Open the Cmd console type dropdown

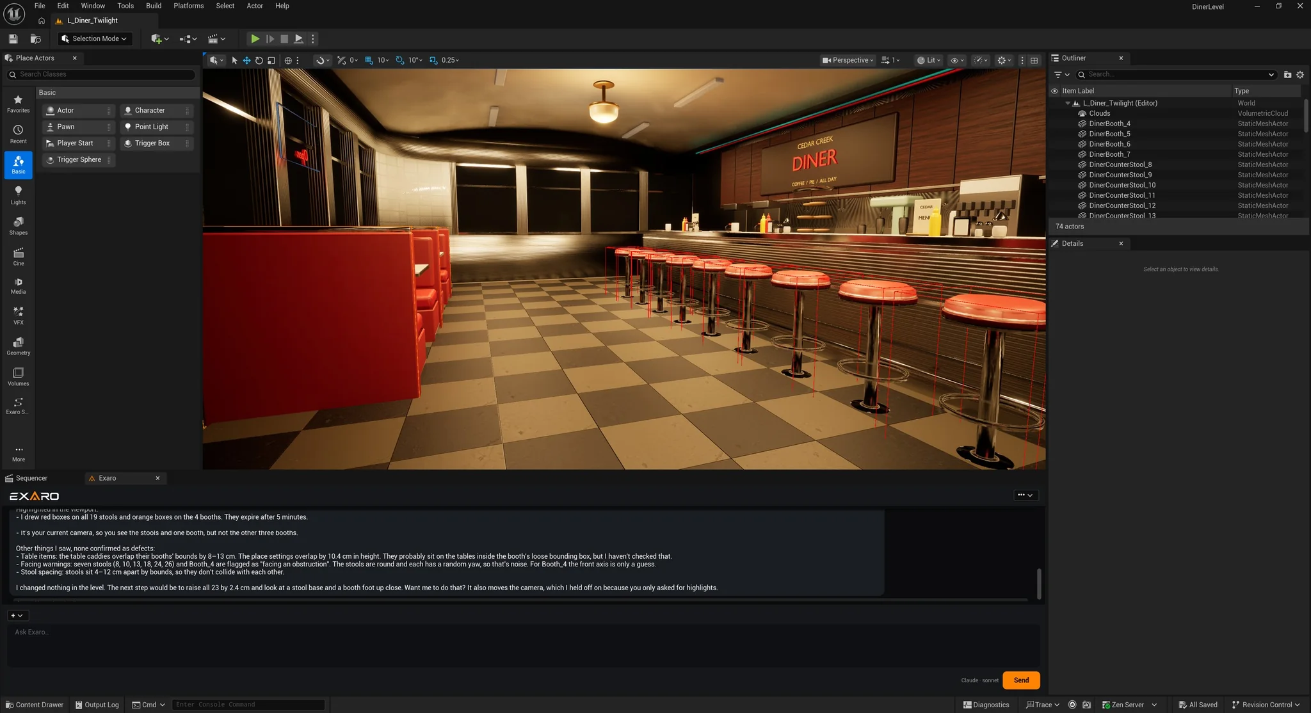tap(149, 705)
